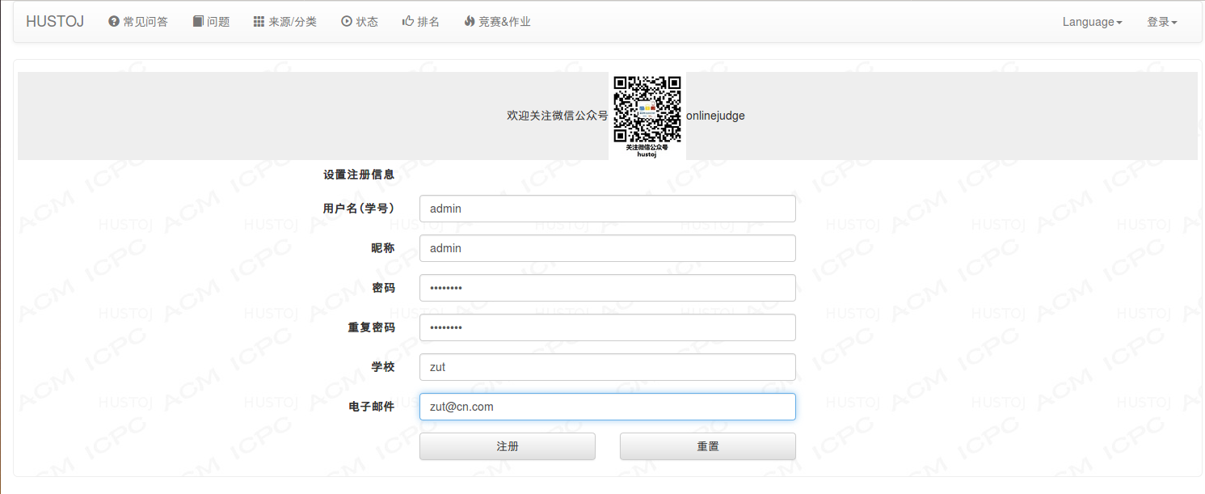The image size is (1205, 494).
Task: Click the thumbs-up icon beside 排名
Action: point(408,22)
